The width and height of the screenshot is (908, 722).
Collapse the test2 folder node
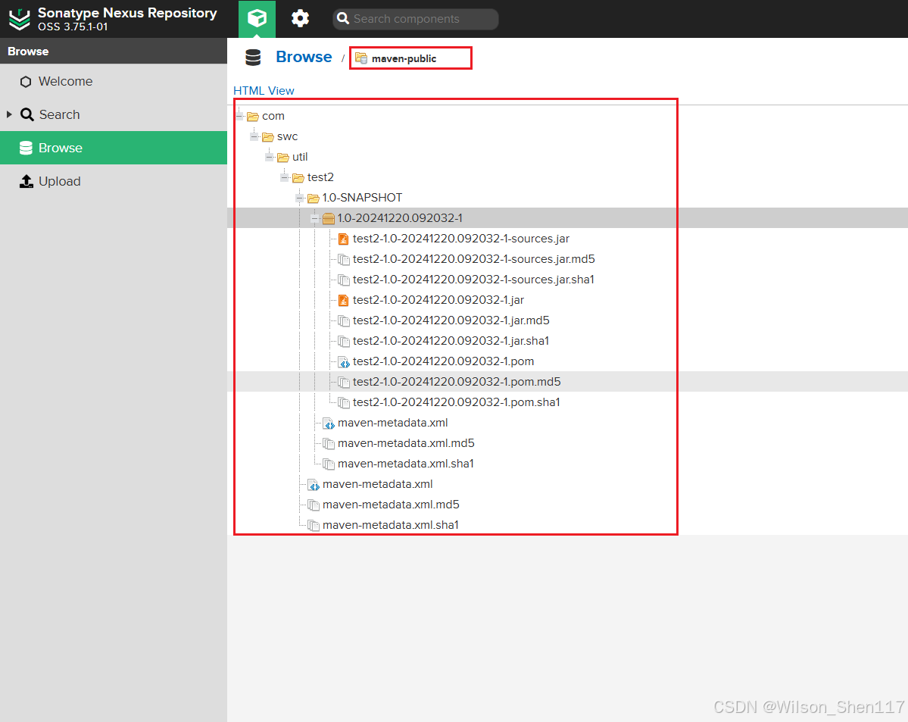(284, 177)
